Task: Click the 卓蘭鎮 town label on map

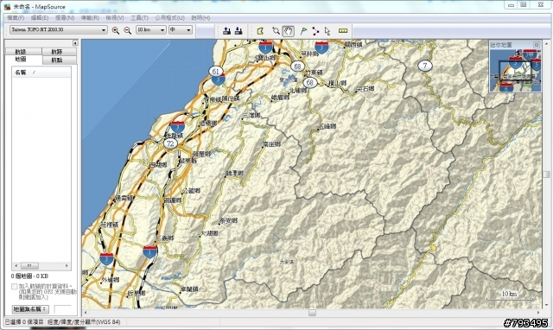Action: [189, 289]
